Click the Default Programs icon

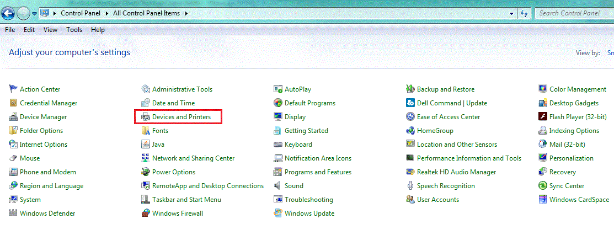(278, 103)
